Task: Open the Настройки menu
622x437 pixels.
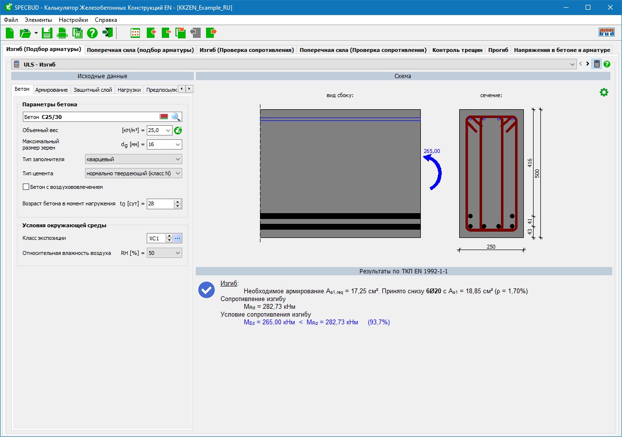Action: click(x=73, y=20)
